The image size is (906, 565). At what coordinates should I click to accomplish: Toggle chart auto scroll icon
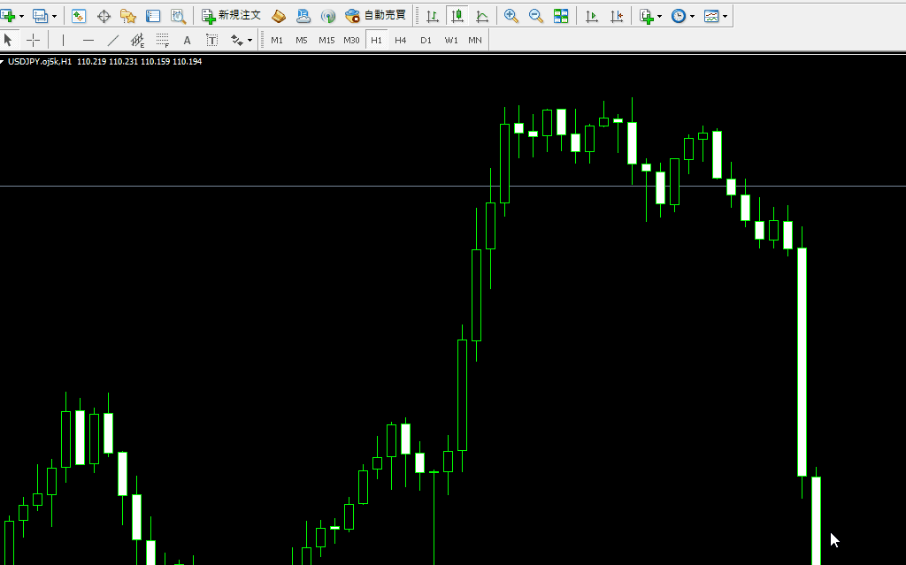[x=592, y=16]
